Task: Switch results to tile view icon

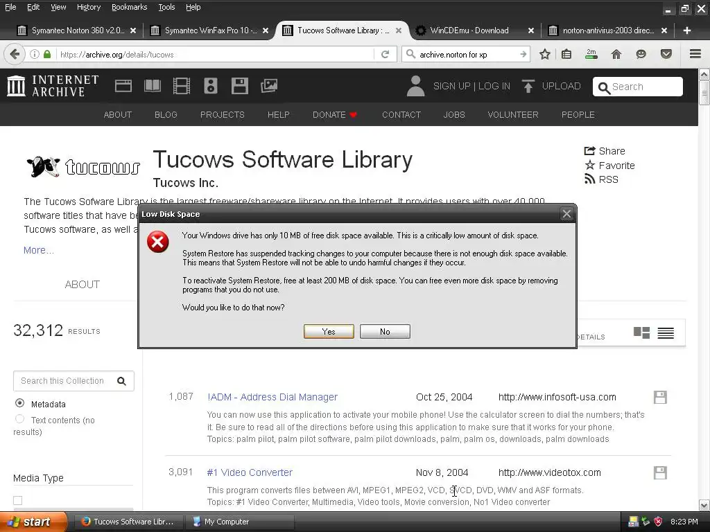Action: (641, 333)
